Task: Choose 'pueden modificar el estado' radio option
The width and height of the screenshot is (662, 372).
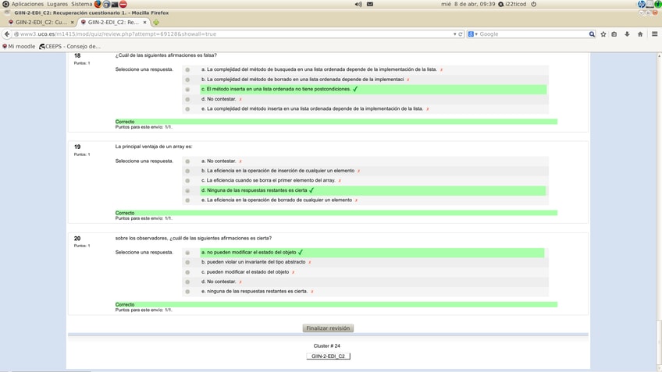Action: click(x=187, y=272)
